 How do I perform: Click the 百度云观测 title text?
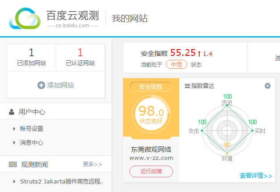72,15
